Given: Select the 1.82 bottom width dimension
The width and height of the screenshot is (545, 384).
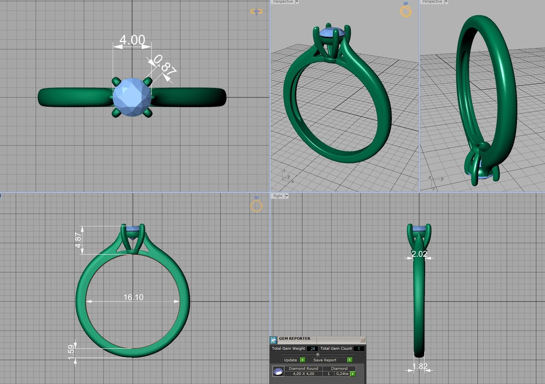Looking at the screenshot, I should pyautogui.click(x=420, y=366).
